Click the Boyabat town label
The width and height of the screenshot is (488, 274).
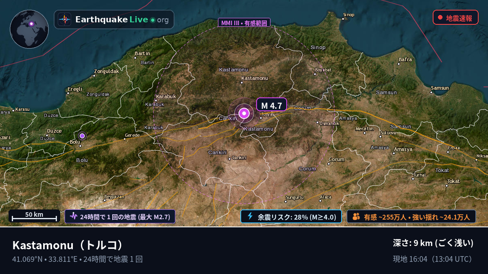click(x=323, y=69)
